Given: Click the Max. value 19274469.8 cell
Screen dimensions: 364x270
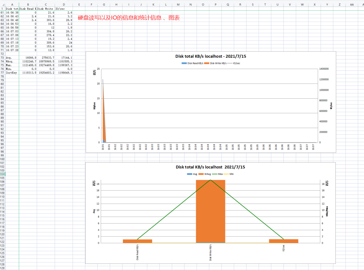Looking at the screenshot, I should 46,65.
